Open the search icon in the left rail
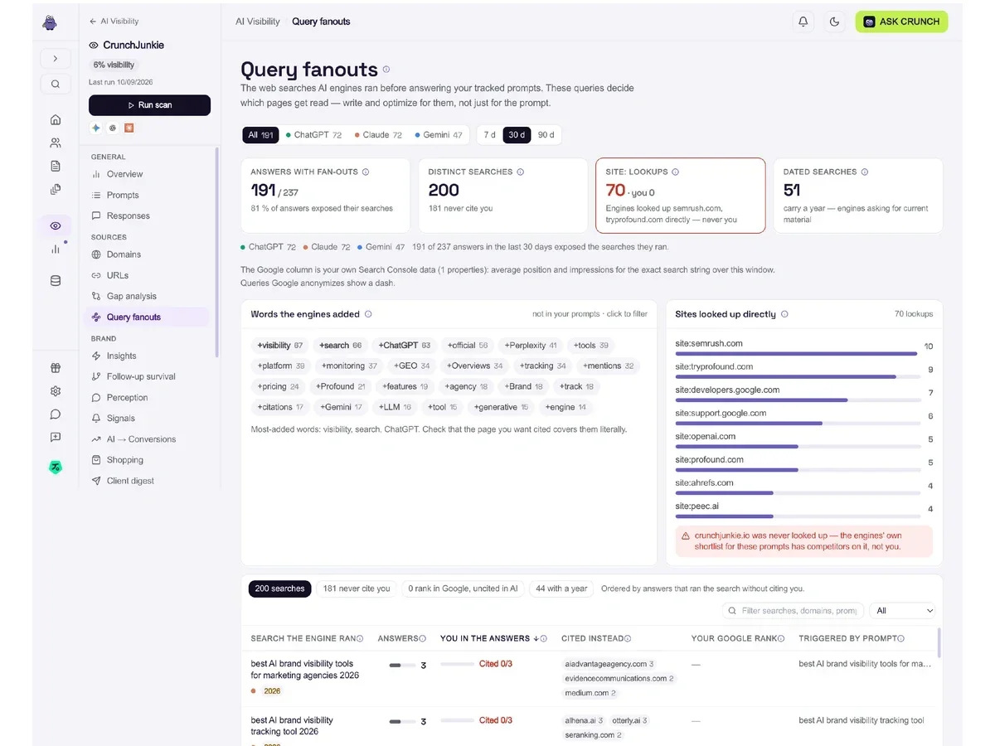The image size is (995, 746). pos(56,84)
